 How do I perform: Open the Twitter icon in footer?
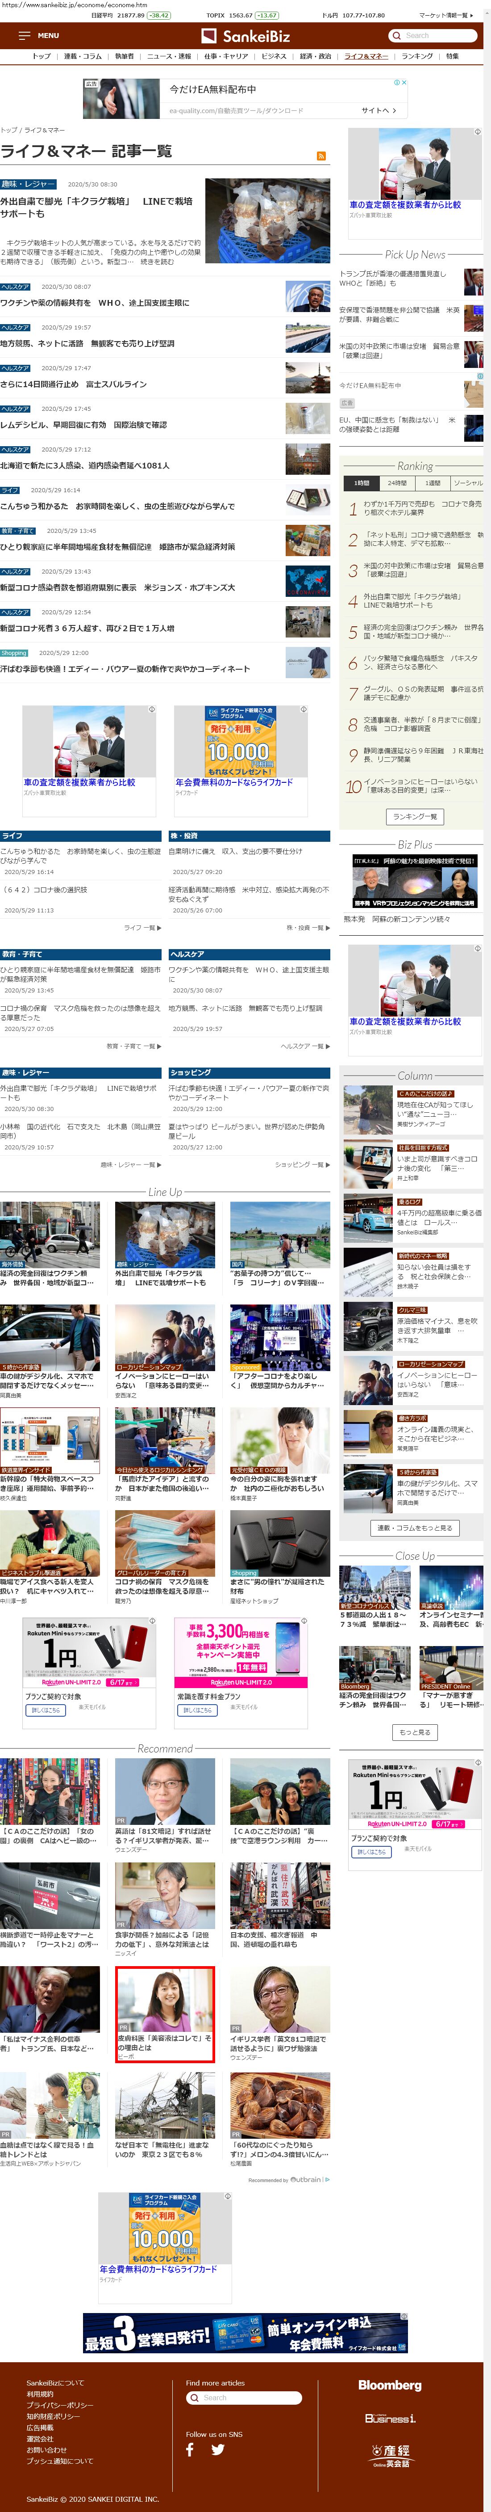tap(217, 2449)
